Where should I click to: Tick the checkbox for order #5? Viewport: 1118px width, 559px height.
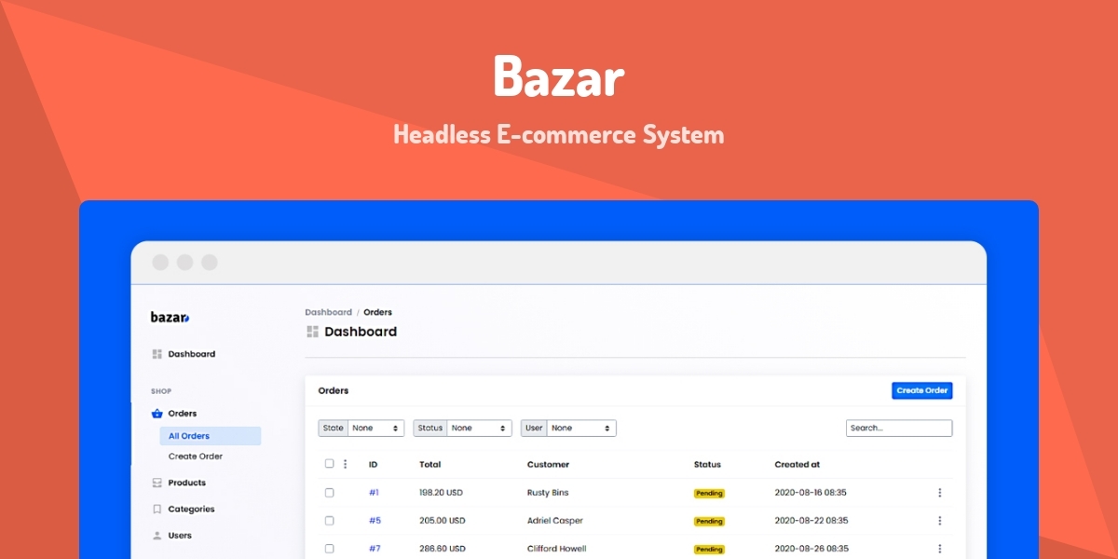click(329, 520)
